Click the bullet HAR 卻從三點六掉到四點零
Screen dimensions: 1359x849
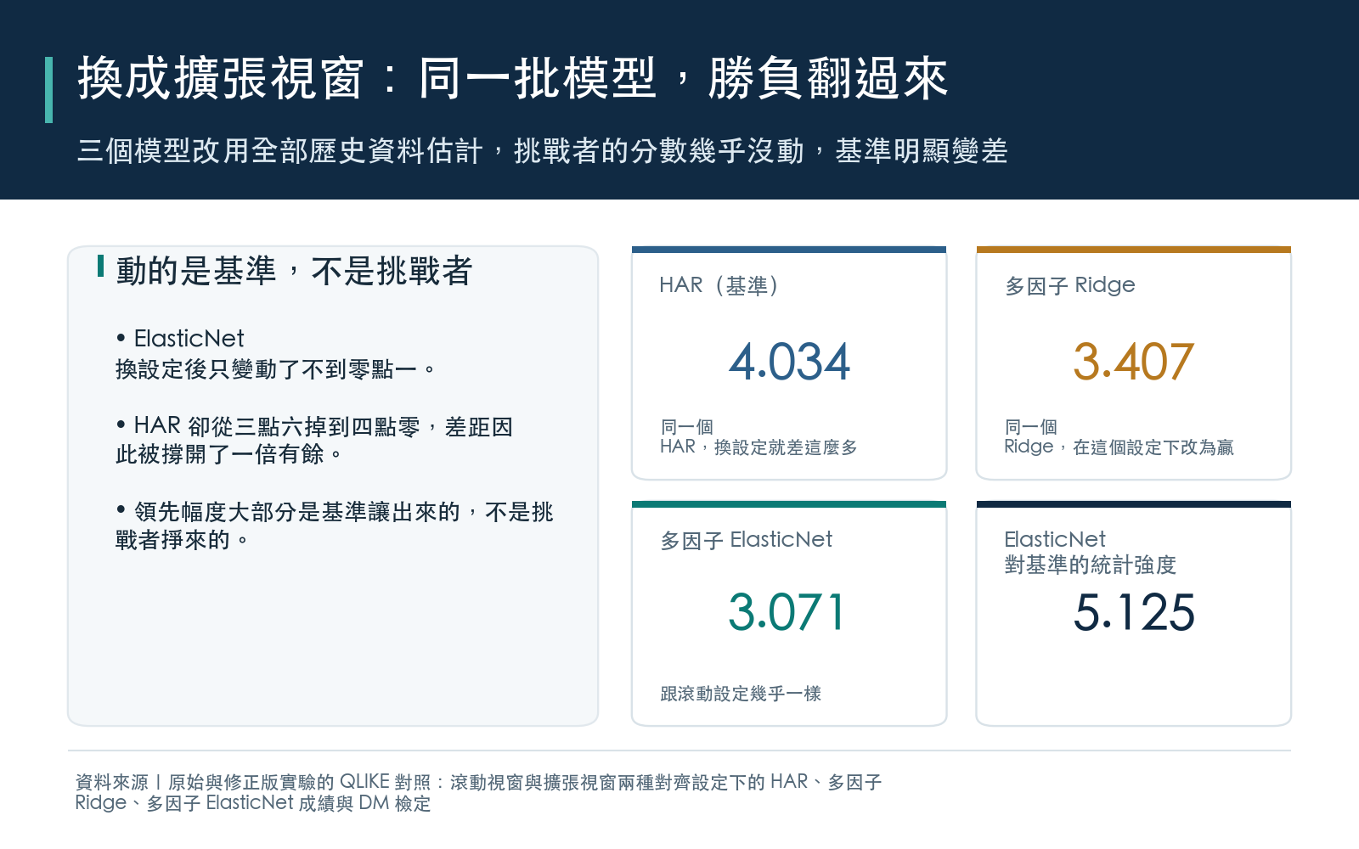(x=314, y=440)
